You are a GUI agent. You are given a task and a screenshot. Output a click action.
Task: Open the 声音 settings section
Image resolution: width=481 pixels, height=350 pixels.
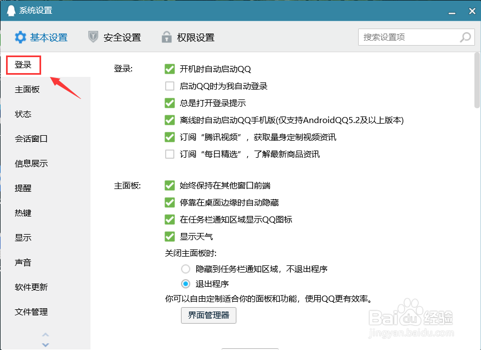pos(23,263)
